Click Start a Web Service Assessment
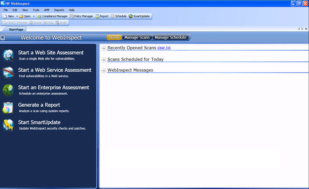 coord(55,70)
